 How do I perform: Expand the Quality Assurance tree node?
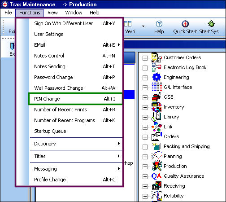(x=145, y=176)
